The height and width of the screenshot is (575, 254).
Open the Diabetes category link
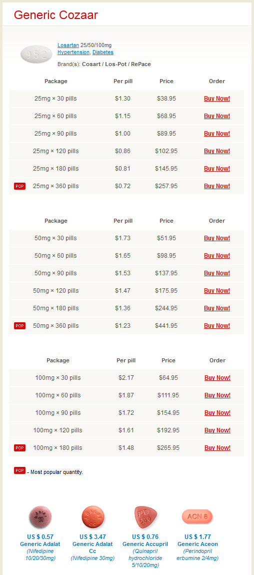[103, 53]
